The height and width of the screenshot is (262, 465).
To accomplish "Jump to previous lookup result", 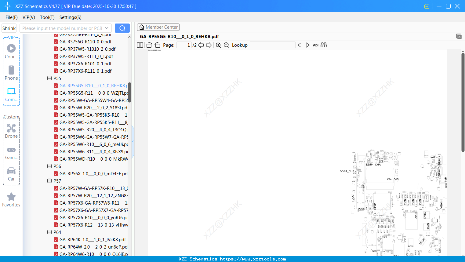I will tap(300, 45).
